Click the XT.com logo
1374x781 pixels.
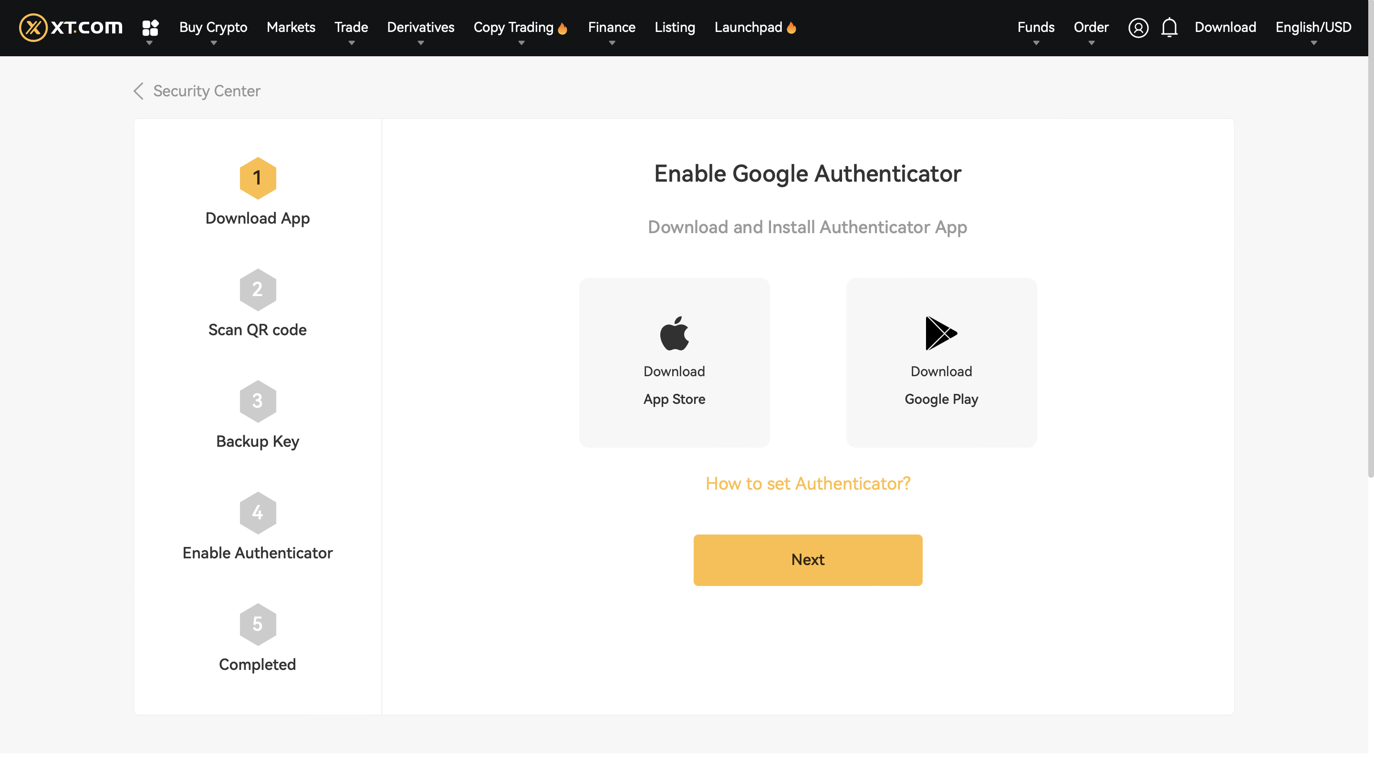(x=71, y=27)
